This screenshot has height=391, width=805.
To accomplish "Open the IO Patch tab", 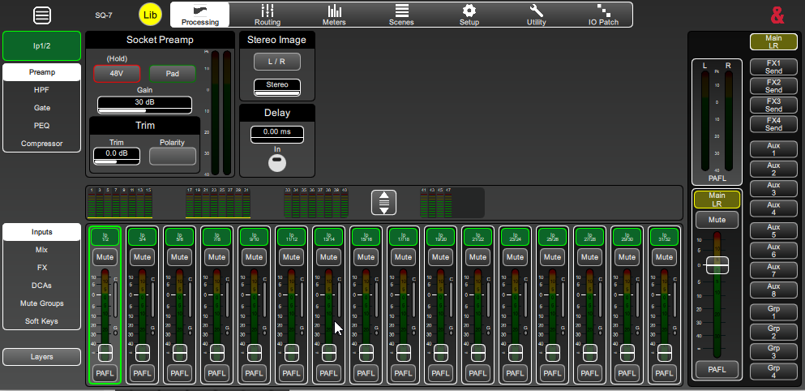I will (x=603, y=15).
